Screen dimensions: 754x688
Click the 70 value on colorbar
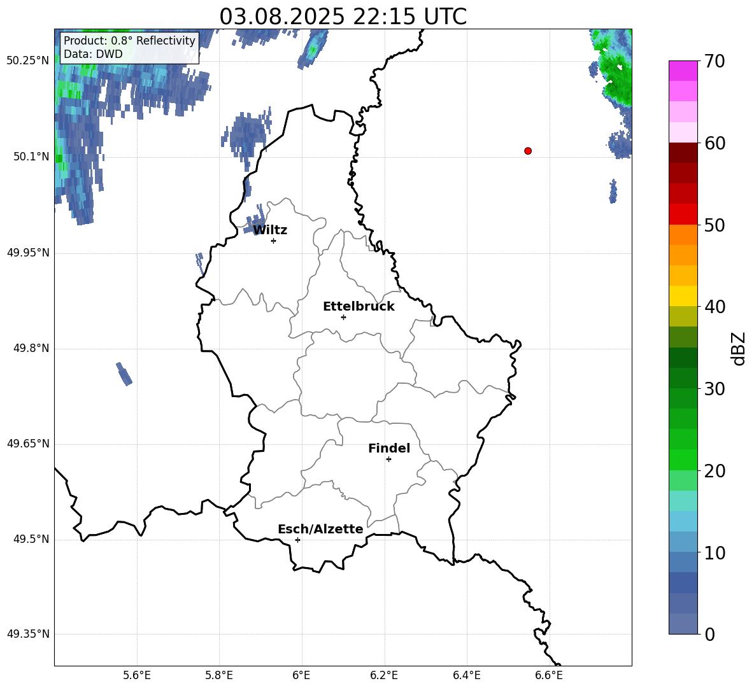pos(715,62)
